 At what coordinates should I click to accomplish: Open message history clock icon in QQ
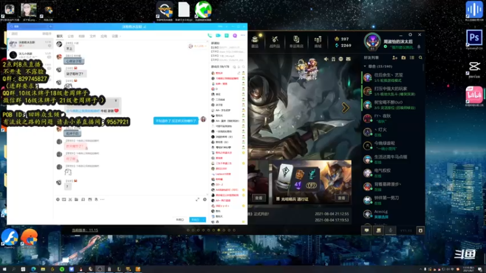click(x=205, y=200)
